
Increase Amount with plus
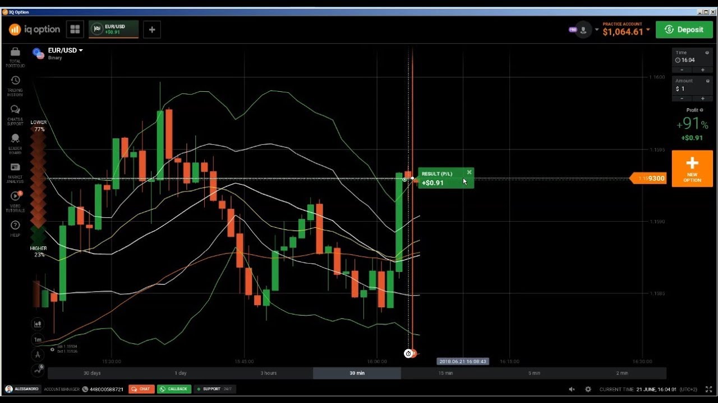(702, 99)
